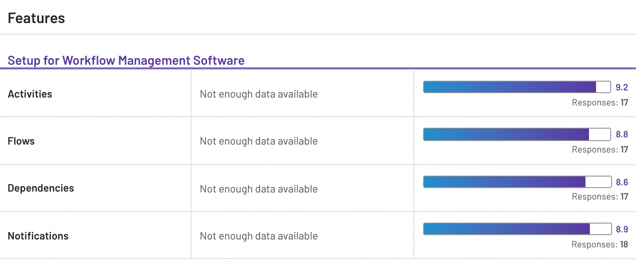The width and height of the screenshot is (636, 267).
Task: Click the Flows rating bar
Action: 517,134
